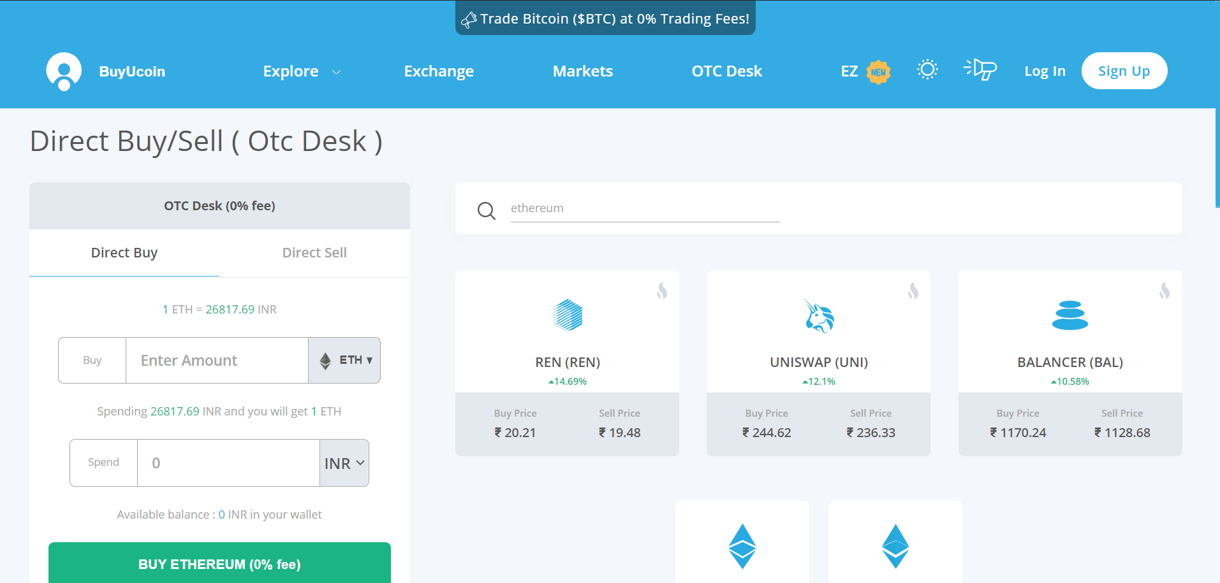
Task: Focus the Enter Amount buy field
Action: pyautogui.click(x=217, y=361)
